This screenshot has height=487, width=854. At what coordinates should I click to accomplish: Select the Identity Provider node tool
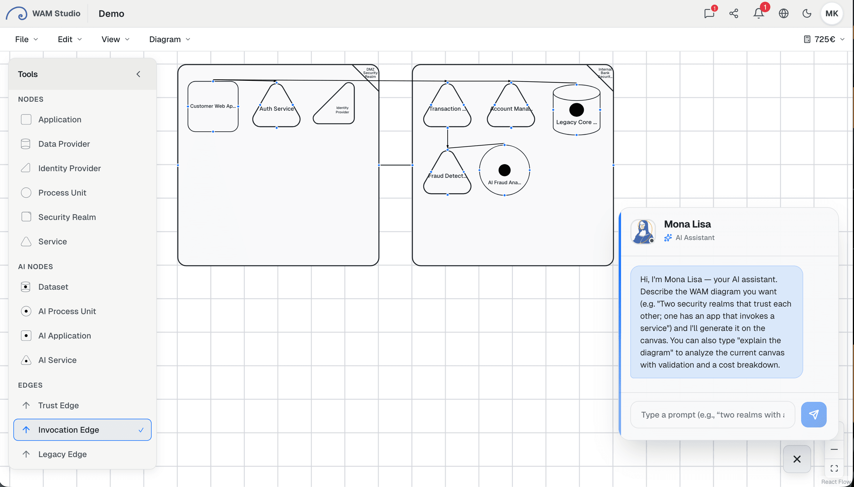click(69, 168)
